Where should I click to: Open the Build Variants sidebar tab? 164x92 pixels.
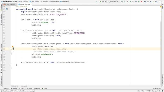tap(1, 68)
